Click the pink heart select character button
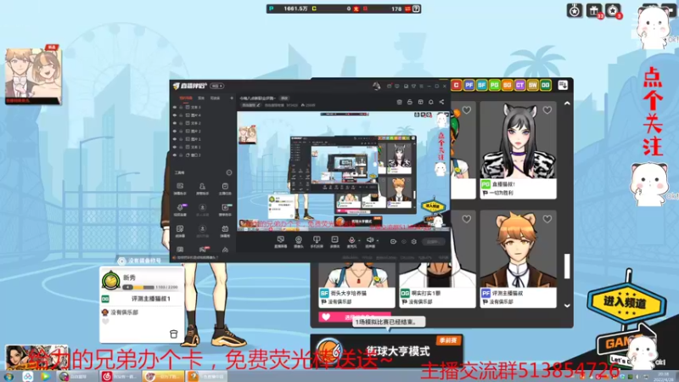 [x=354, y=317]
